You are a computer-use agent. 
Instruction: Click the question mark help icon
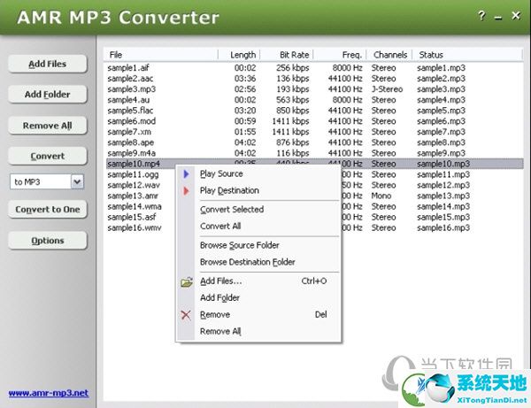481,16
